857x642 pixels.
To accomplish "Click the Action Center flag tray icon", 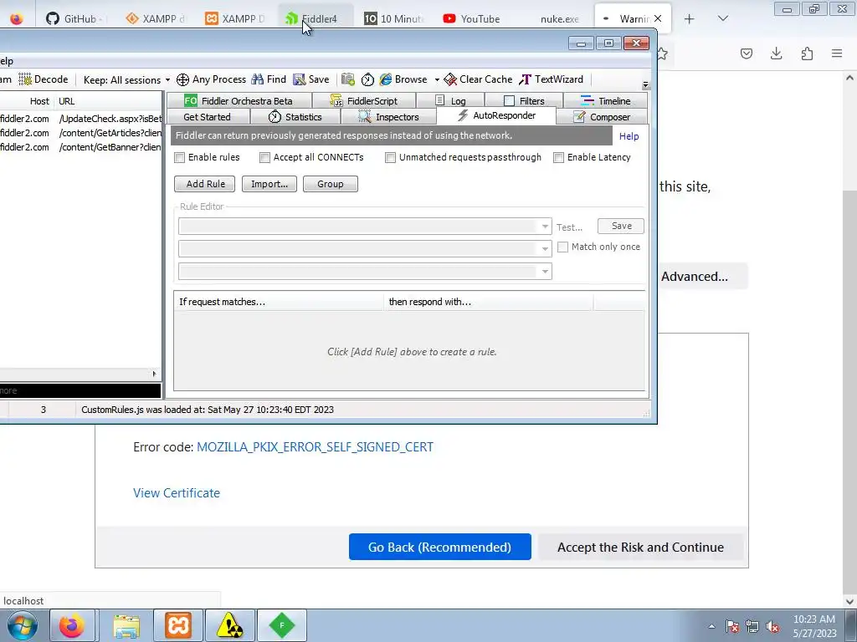I will point(732,626).
